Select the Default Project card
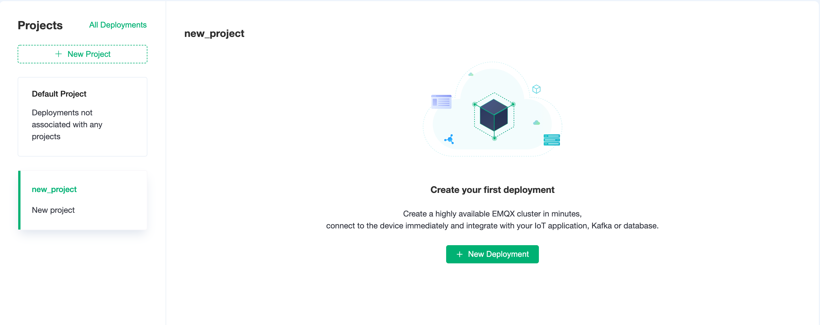The height and width of the screenshot is (325, 820). tap(83, 116)
